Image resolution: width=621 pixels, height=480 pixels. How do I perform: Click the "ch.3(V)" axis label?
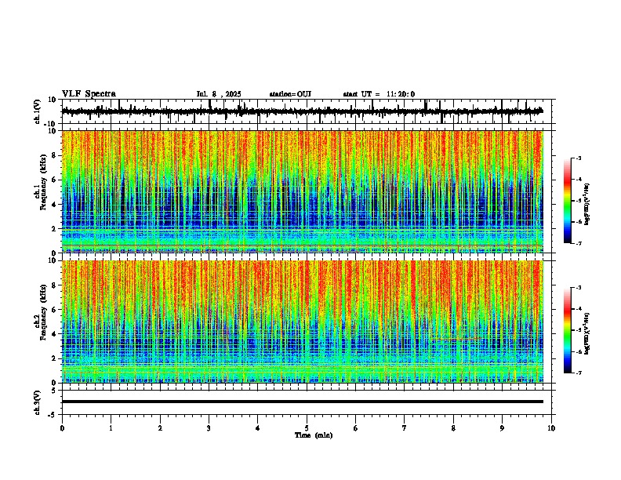[x=38, y=402]
